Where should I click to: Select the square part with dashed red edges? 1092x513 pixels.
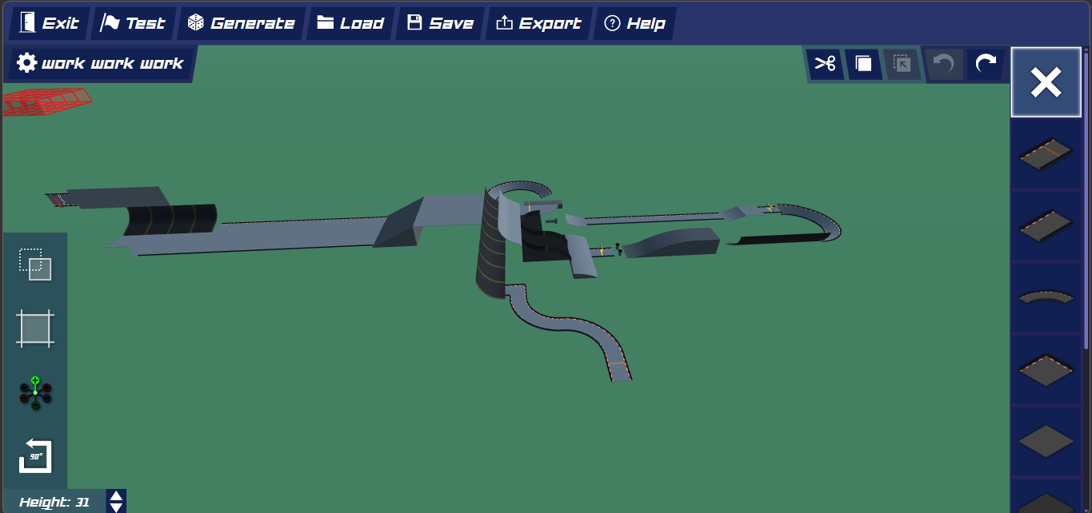(x=1046, y=370)
